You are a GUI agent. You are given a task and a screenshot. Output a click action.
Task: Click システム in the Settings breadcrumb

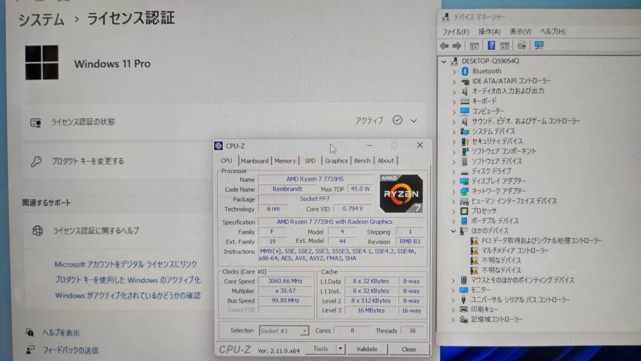(x=41, y=20)
